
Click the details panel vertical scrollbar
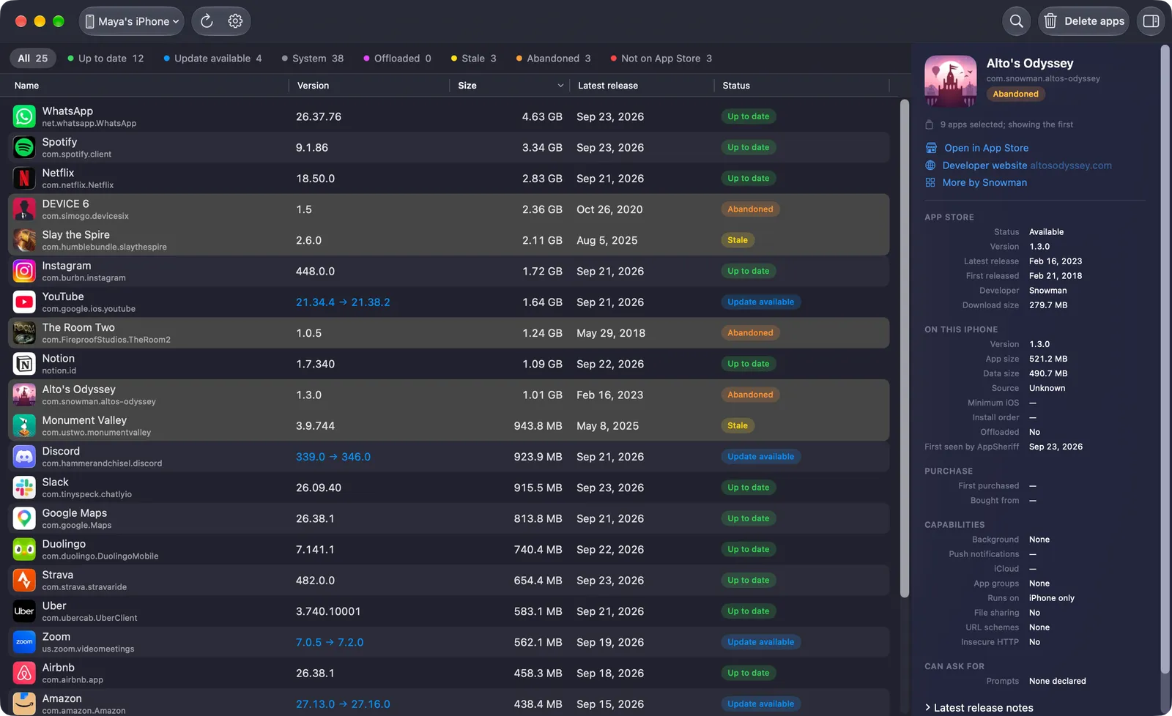pos(1165,359)
